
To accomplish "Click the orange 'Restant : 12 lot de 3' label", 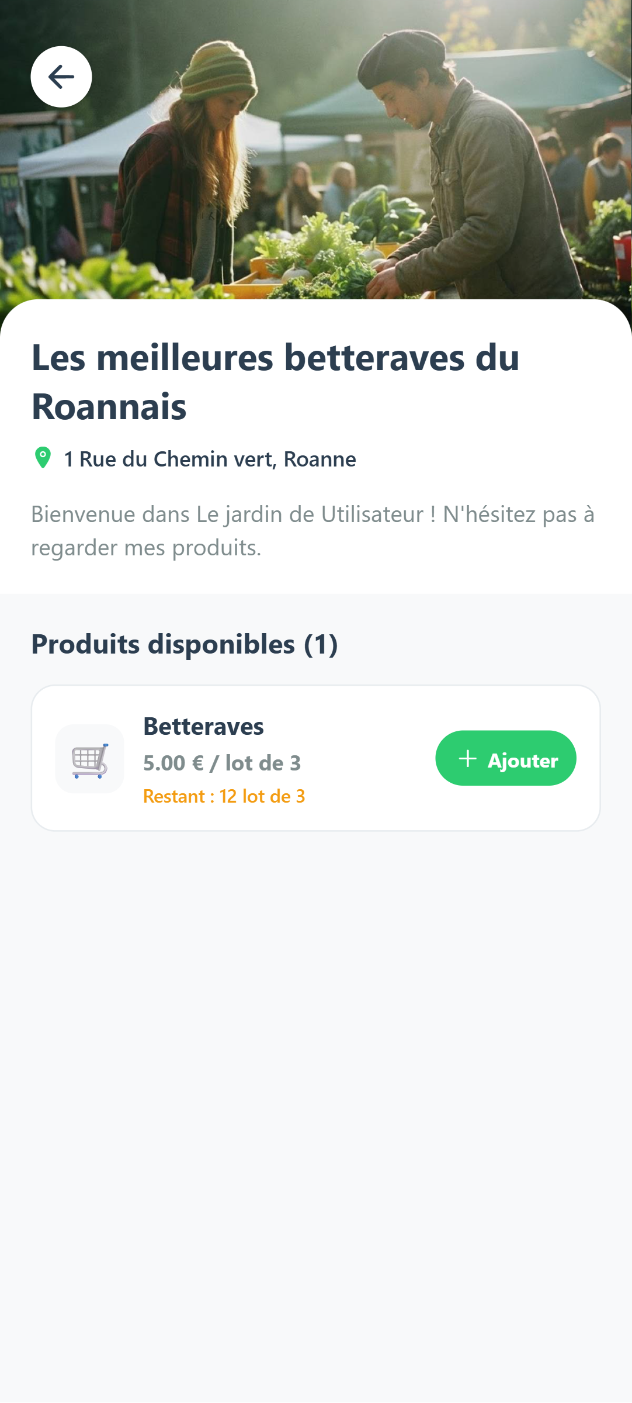I will coord(224,796).
